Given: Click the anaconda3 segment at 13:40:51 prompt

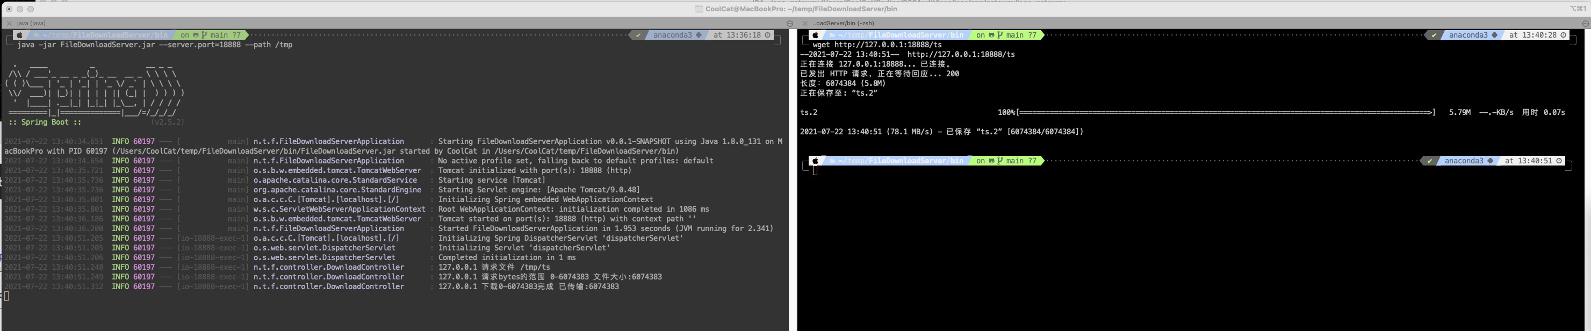Looking at the screenshot, I should [x=1467, y=161].
